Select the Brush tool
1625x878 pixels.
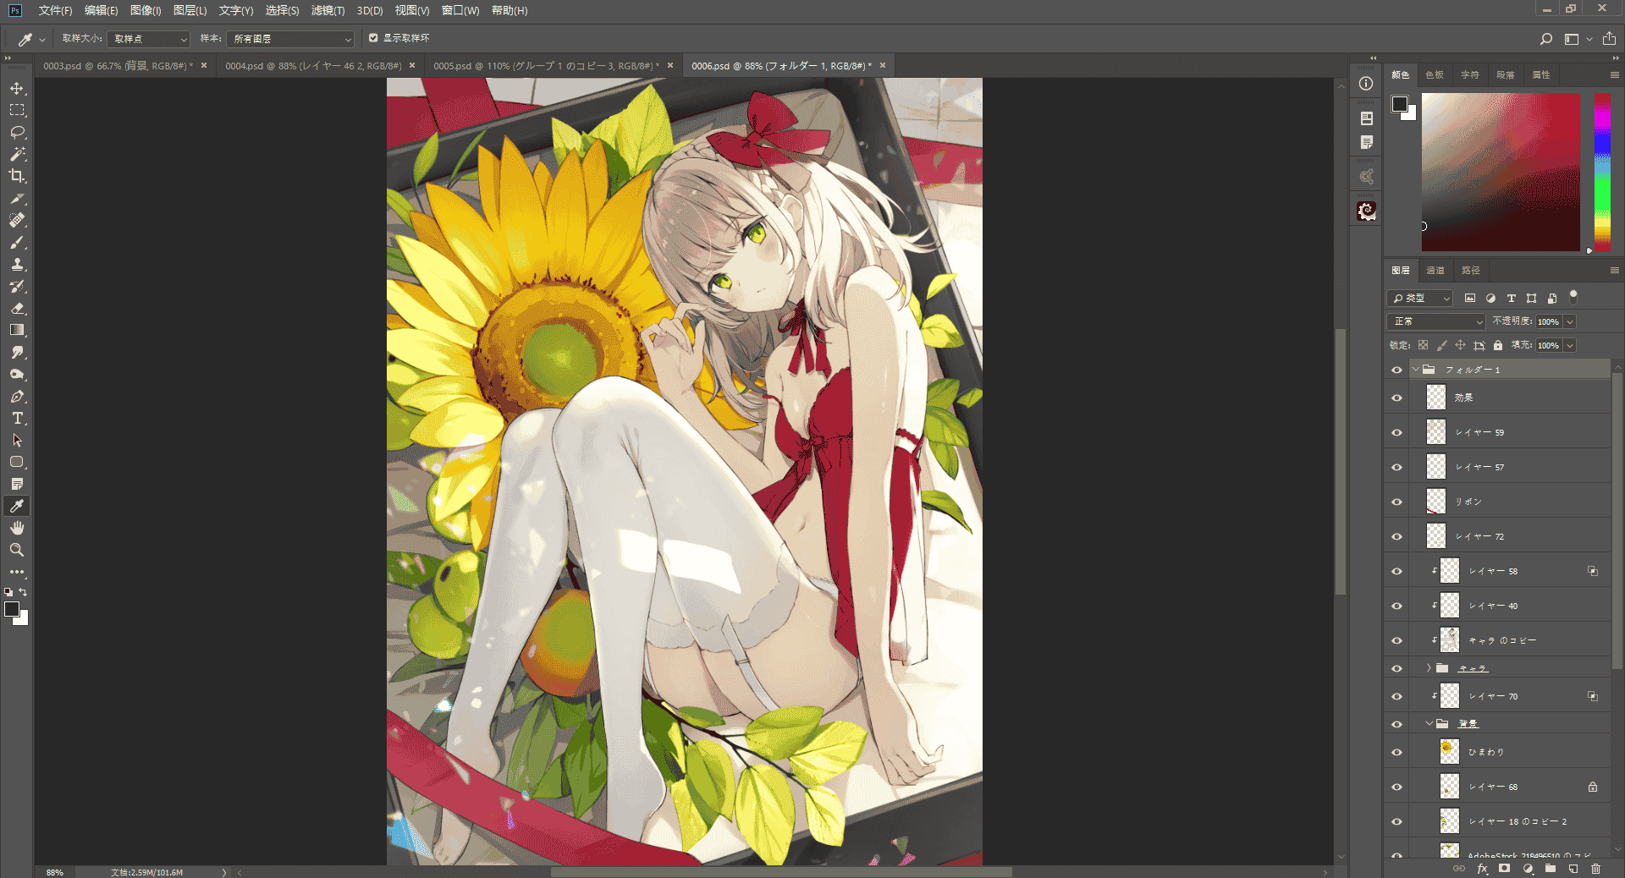click(x=17, y=242)
